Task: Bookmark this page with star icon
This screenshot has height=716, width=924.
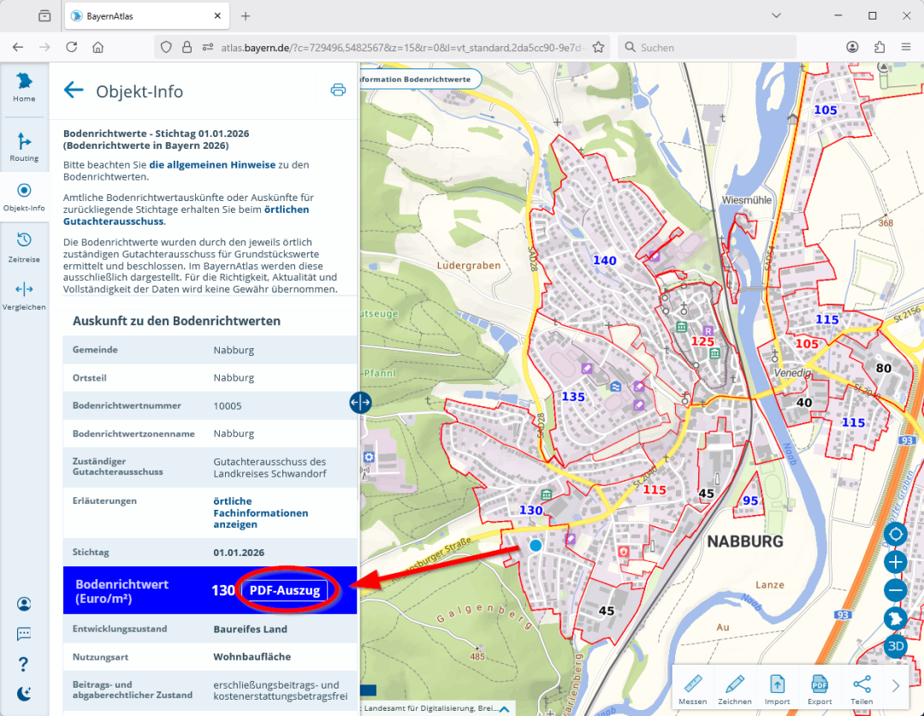Action: (598, 47)
